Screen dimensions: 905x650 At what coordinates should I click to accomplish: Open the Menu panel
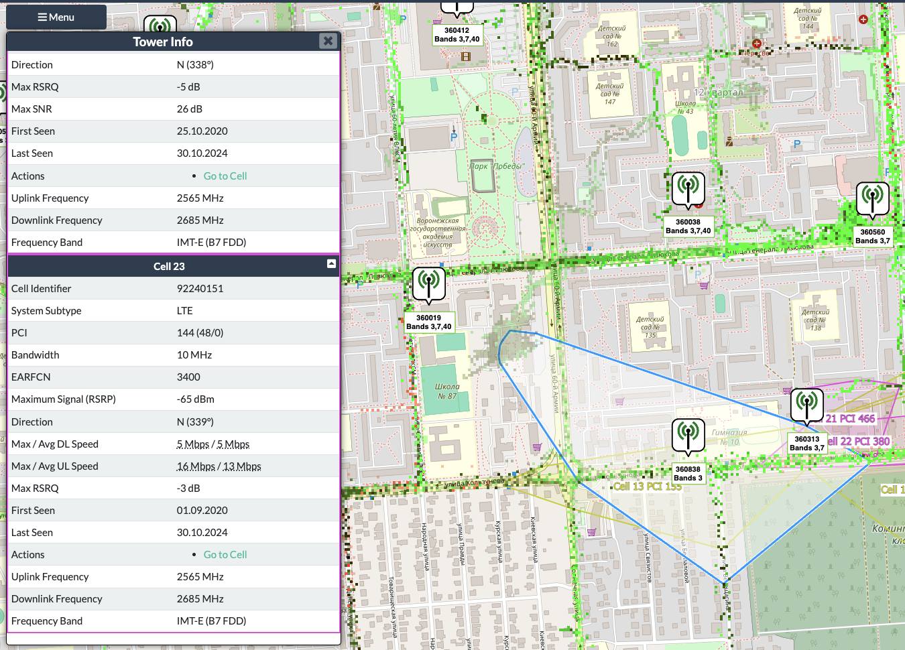[x=56, y=17]
